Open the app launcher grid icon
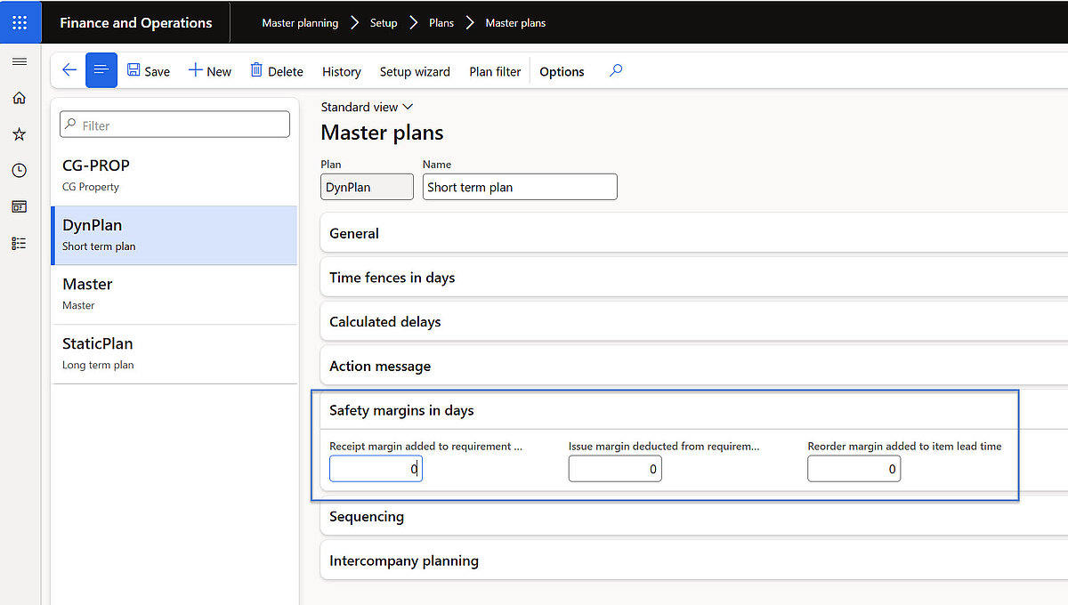Image resolution: width=1068 pixels, height=605 pixels. pos(20,21)
